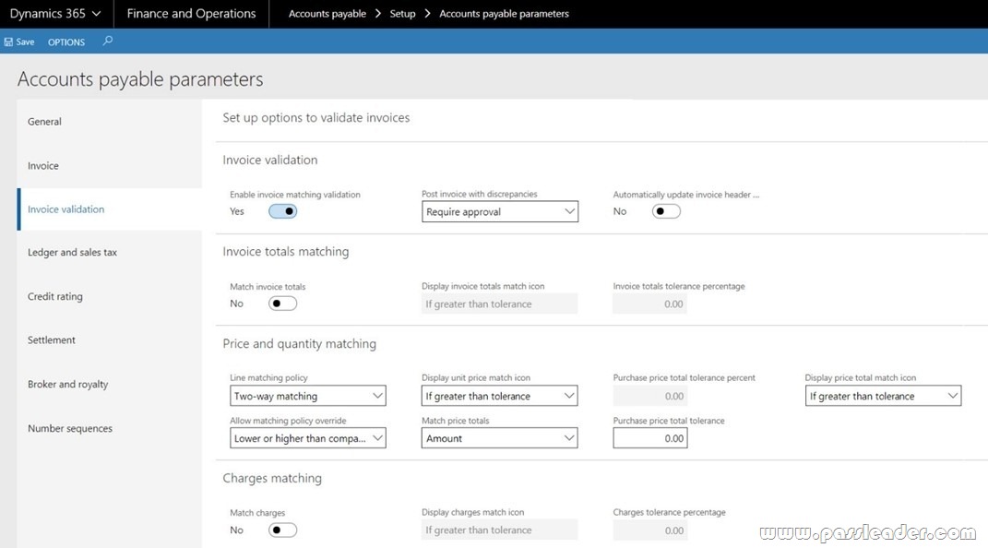Open Match price totals dropdown

tap(500, 438)
